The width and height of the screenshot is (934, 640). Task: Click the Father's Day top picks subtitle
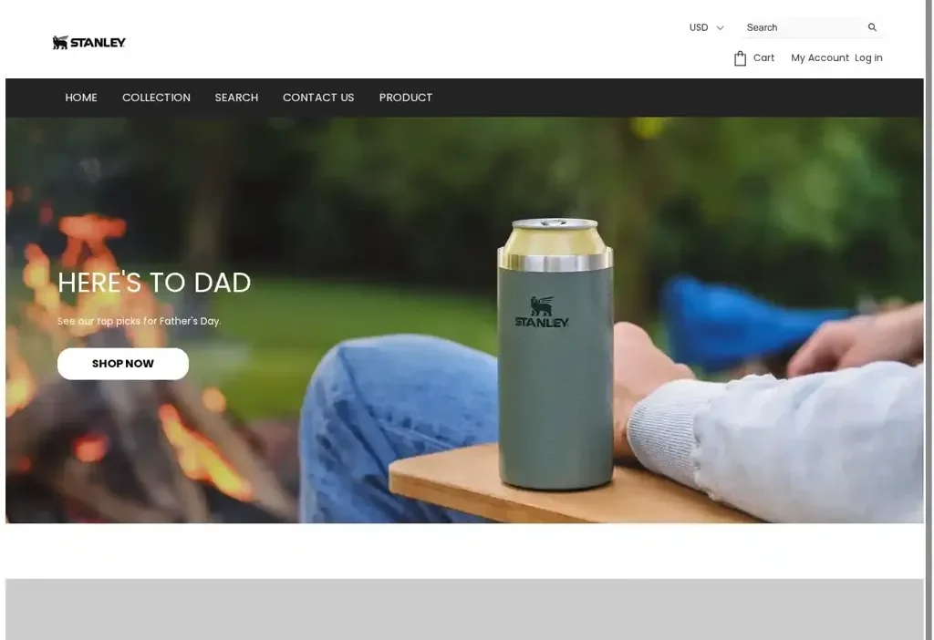pyautogui.click(x=140, y=321)
